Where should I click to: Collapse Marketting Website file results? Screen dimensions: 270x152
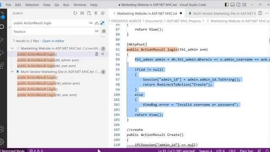12,49
